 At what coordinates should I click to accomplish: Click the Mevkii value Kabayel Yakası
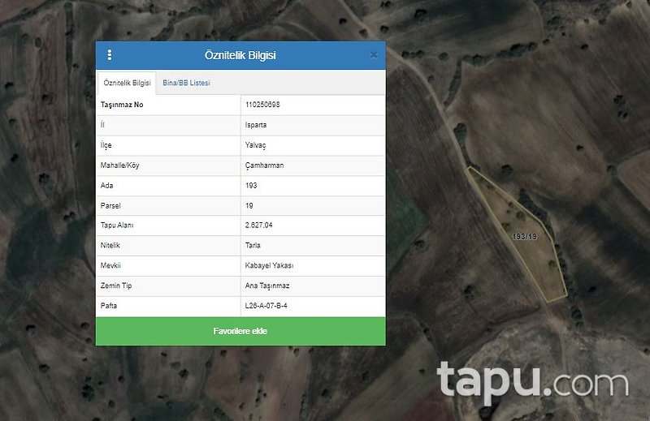point(269,266)
